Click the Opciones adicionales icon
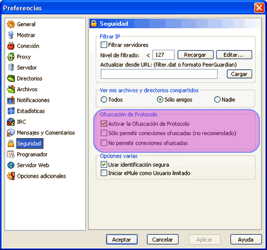 [11, 176]
